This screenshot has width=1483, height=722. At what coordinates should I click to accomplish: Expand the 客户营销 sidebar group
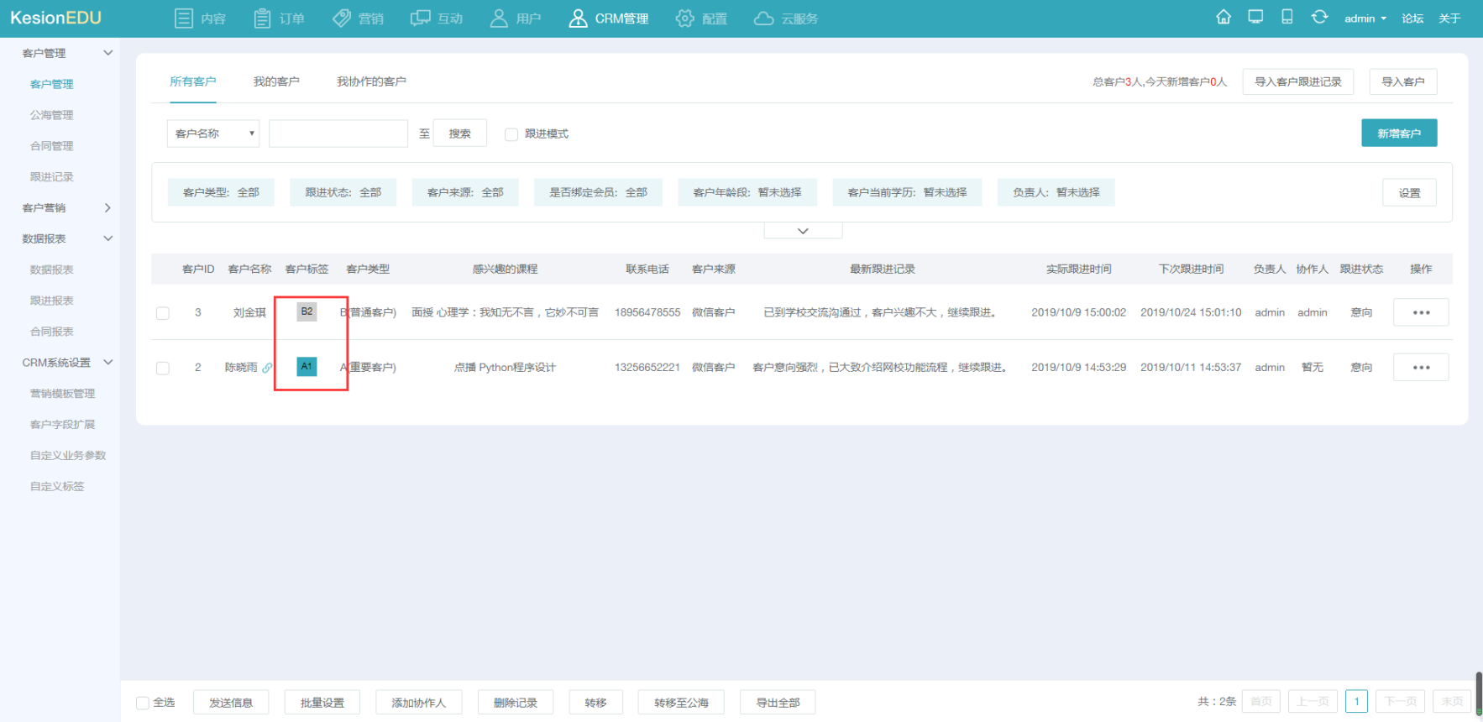click(x=107, y=207)
